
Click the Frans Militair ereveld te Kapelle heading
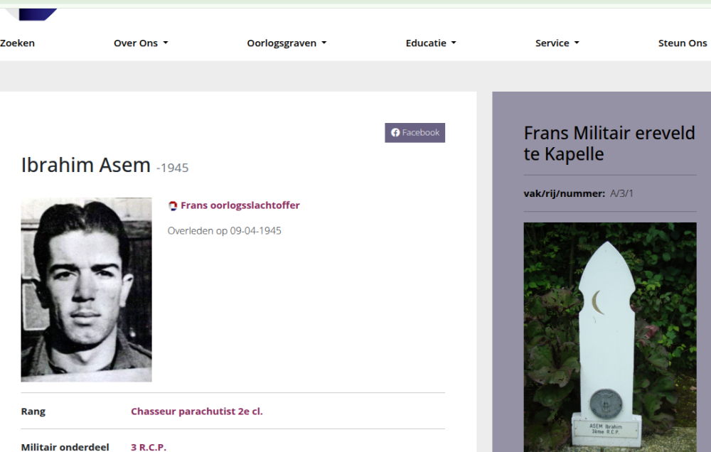pyautogui.click(x=609, y=144)
